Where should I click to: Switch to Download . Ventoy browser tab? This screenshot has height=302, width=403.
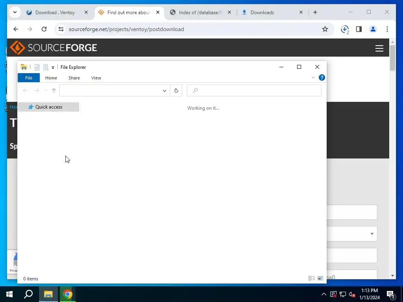(x=55, y=12)
